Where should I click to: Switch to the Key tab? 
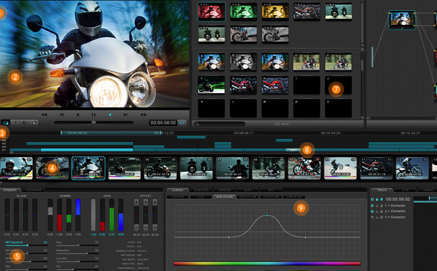click(x=270, y=190)
